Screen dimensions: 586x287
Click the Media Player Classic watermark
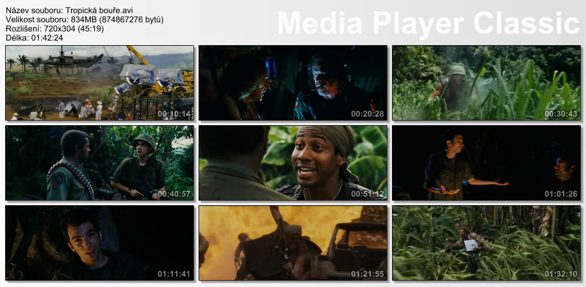point(428,23)
